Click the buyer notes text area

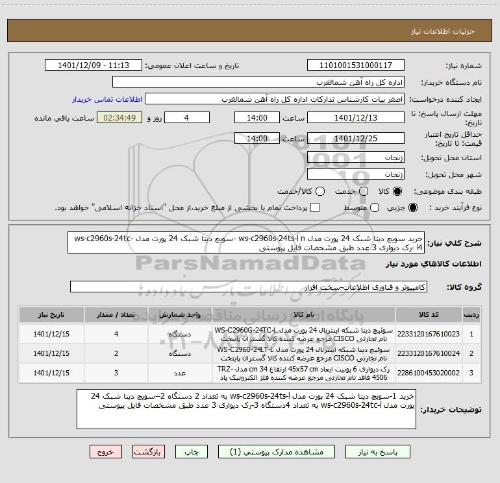click(246, 409)
